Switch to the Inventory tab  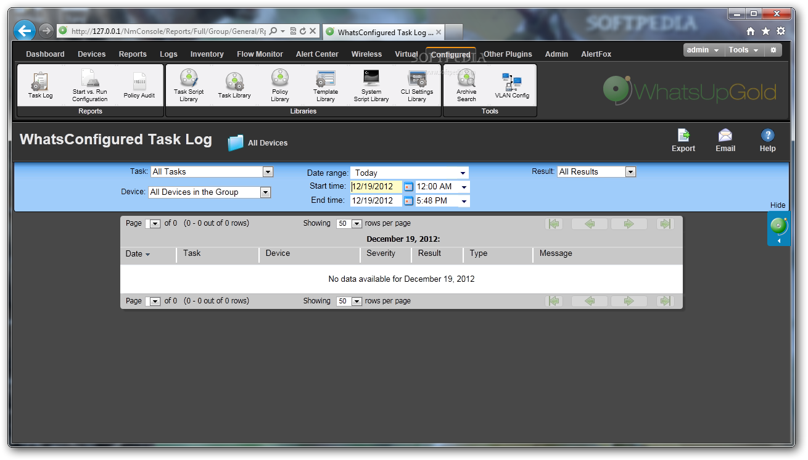[207, 54]
